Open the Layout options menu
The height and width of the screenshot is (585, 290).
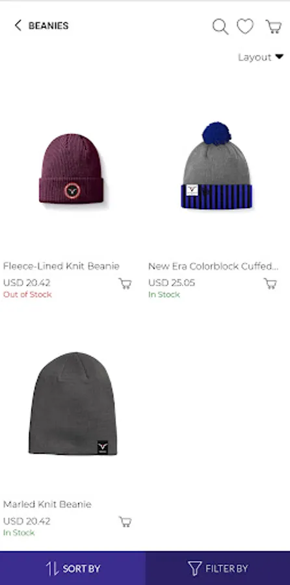coord(261,57)
